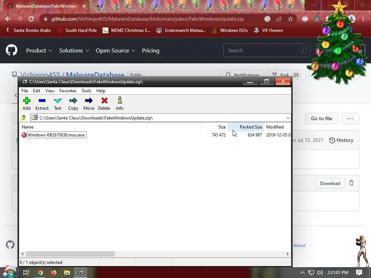Sort by the Packed Size column header
371x278 pixels.
251,127
